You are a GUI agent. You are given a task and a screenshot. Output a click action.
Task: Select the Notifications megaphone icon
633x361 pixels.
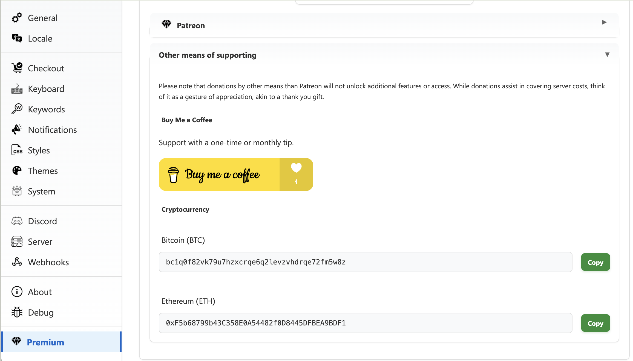17,130
